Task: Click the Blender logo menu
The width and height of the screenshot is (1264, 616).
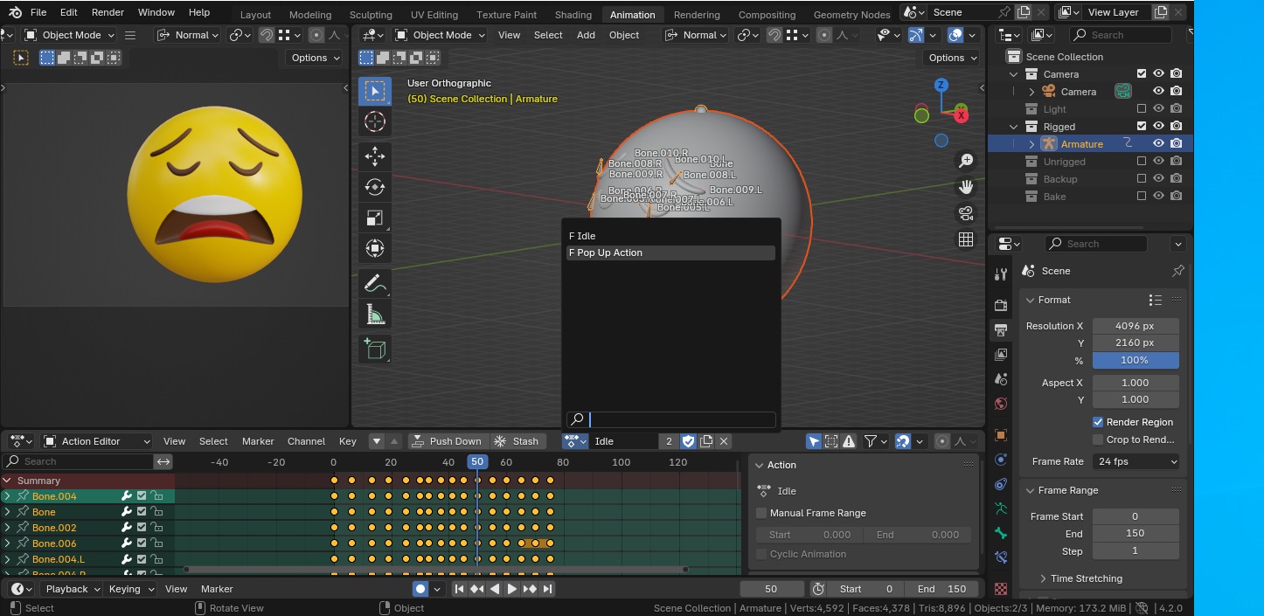Action: [x=15, y=12]
